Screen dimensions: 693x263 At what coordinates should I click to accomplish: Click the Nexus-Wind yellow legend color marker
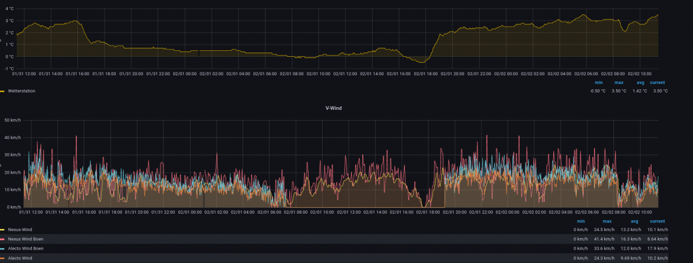(2, 229)
